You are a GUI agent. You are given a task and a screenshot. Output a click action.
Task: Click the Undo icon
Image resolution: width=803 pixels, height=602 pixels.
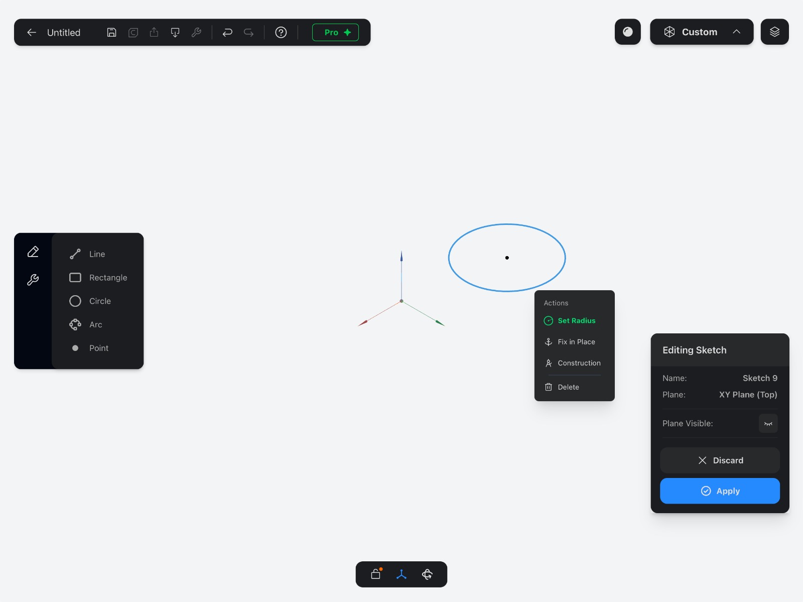[227, 32]
